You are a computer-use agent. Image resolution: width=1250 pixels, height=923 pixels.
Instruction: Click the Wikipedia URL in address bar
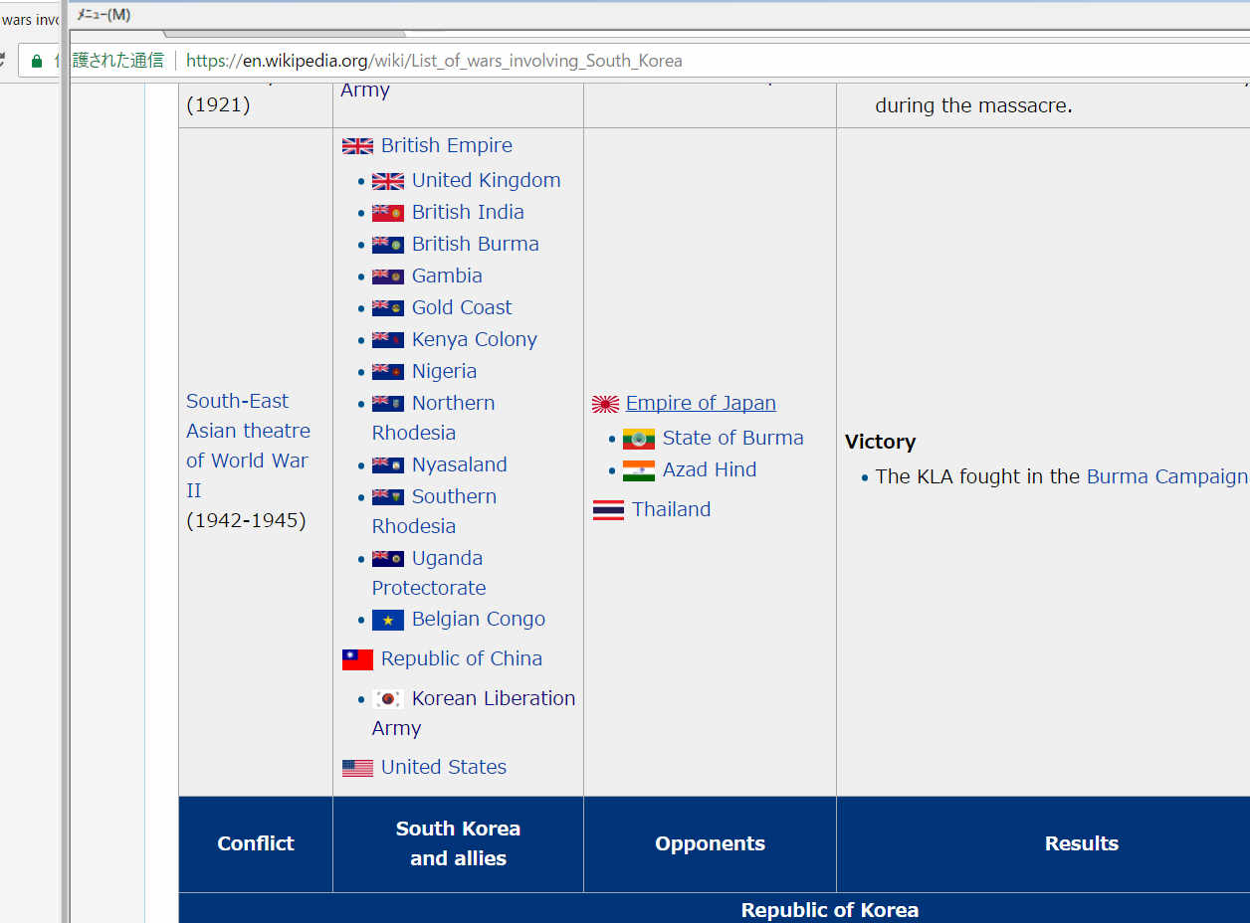pyautogui.click(x=434, y=61)
